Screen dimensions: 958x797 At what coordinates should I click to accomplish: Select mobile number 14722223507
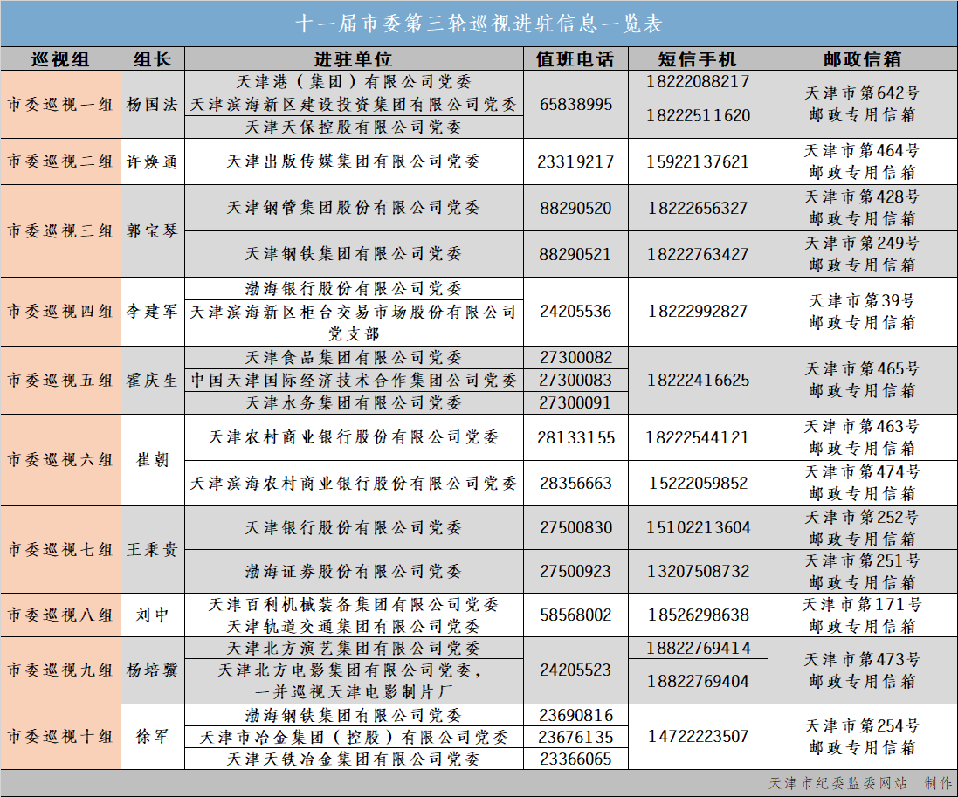(698, 737)
